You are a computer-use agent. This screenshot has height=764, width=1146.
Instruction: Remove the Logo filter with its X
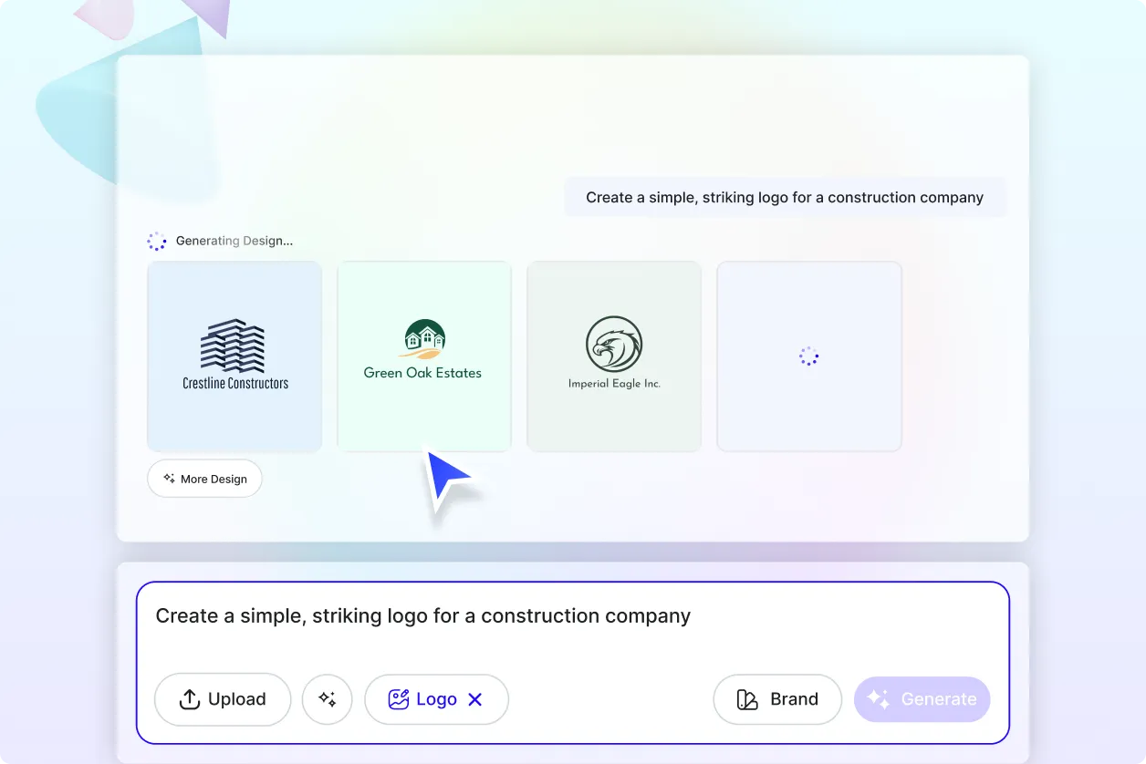475,698
